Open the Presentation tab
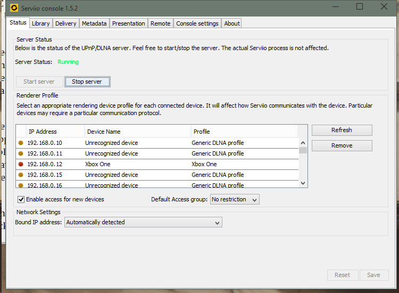The image size is (399, 293). point(129,23)
